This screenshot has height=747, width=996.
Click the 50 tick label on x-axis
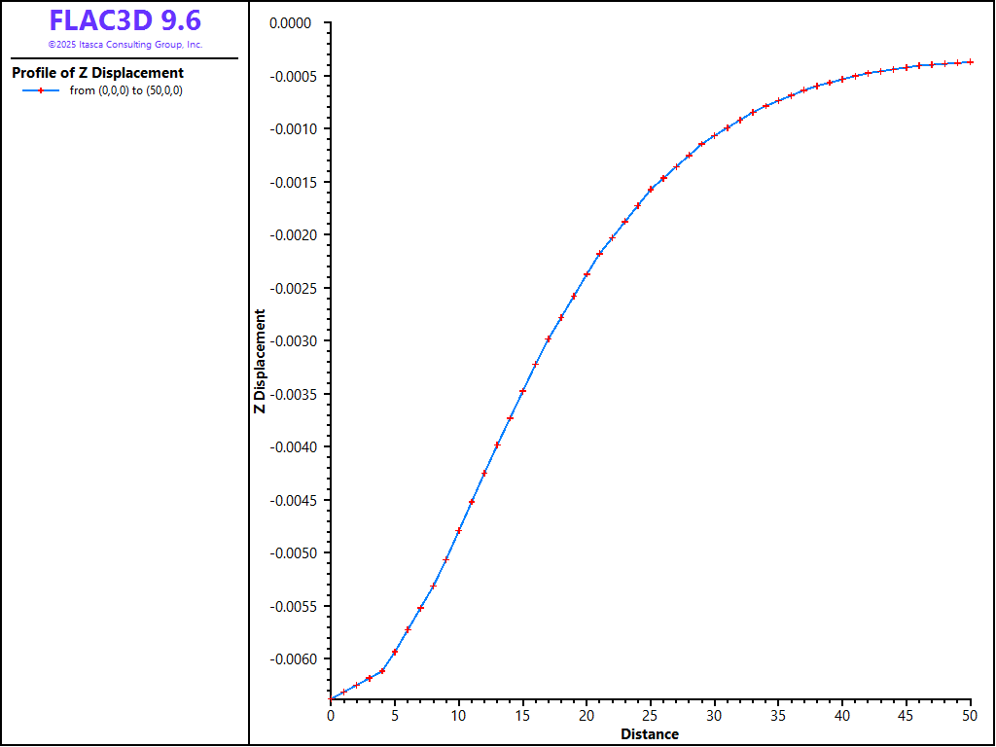(969, 716)
